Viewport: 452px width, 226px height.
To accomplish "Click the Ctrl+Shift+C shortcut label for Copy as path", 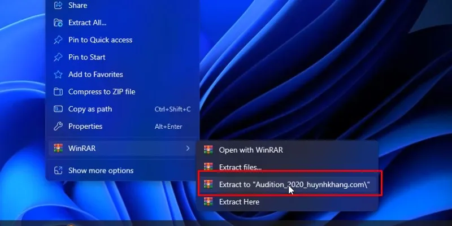I will tap(173, 109).
